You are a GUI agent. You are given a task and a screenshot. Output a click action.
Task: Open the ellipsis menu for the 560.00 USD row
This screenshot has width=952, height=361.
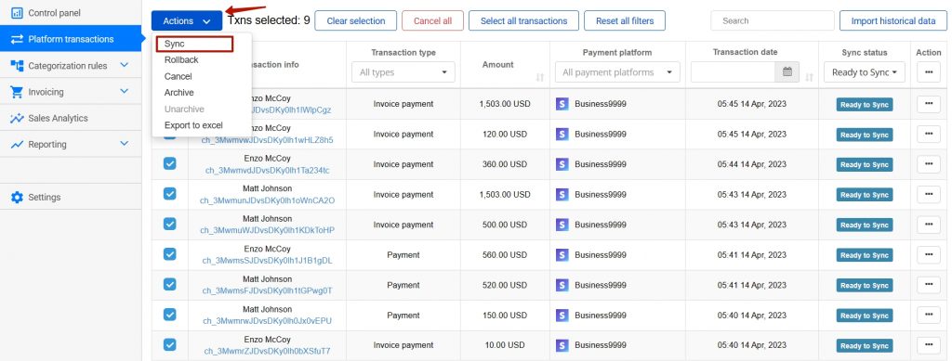929,255
